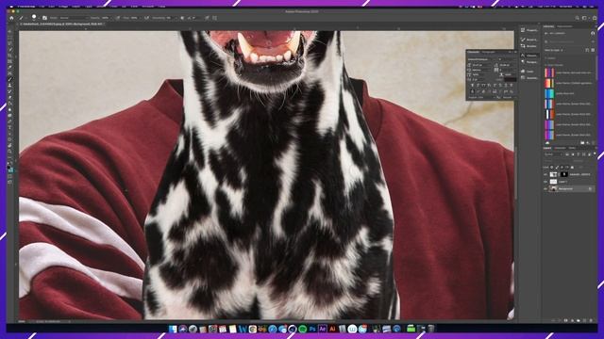Hide the Background layer with its eye icon
The image size is (604, 339).
pos(545,188)
